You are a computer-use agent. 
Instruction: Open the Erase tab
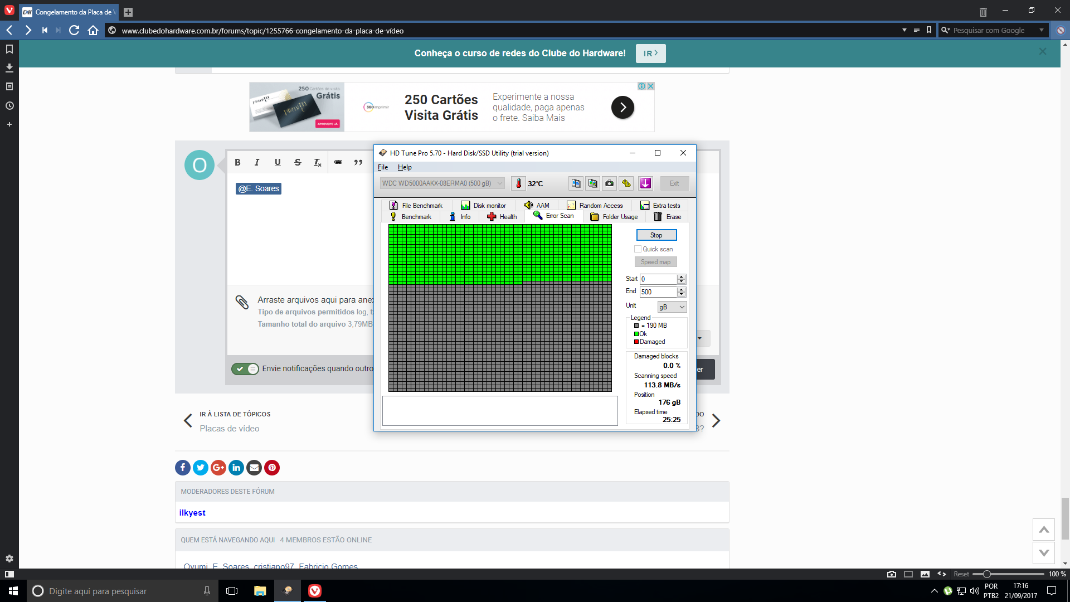tap(667, 217)
